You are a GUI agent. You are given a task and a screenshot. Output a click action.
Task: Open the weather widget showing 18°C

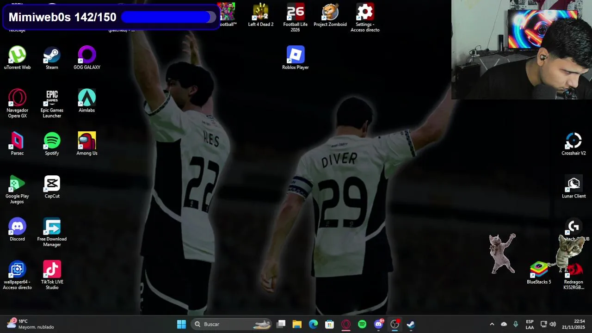(x=31, y=324)
